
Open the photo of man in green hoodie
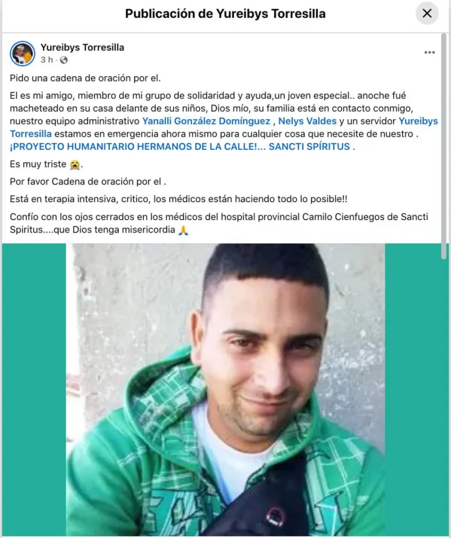point(225,390)
